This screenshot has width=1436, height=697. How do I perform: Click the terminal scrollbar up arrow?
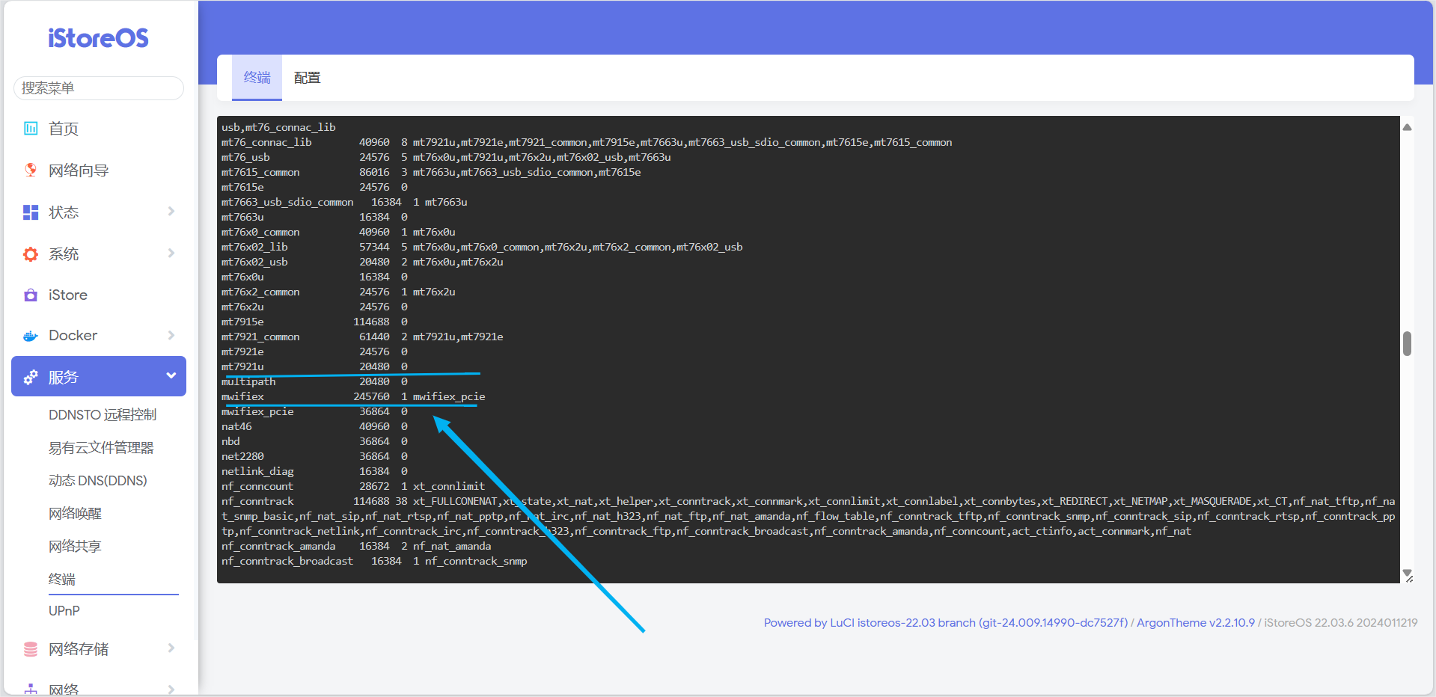coord(1407,128)
